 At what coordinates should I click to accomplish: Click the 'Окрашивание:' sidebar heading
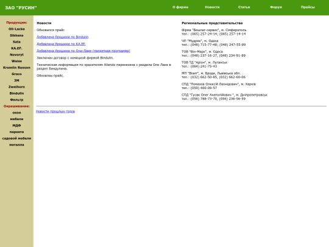point(16,106)
